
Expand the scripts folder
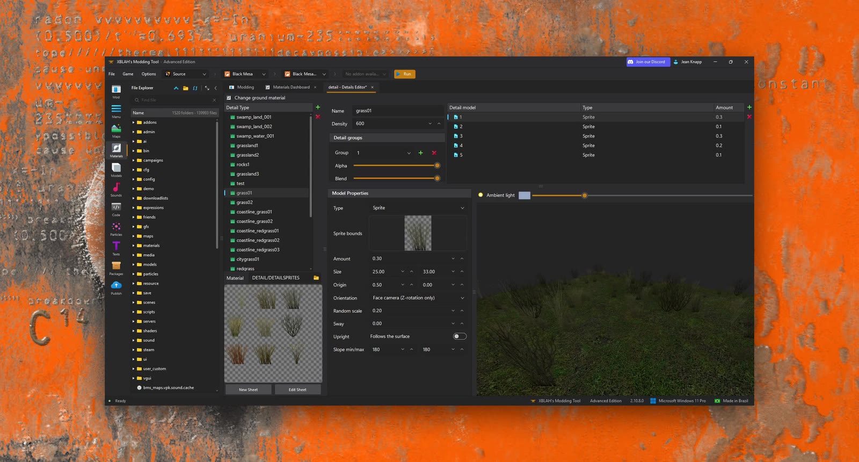point(133,312)
